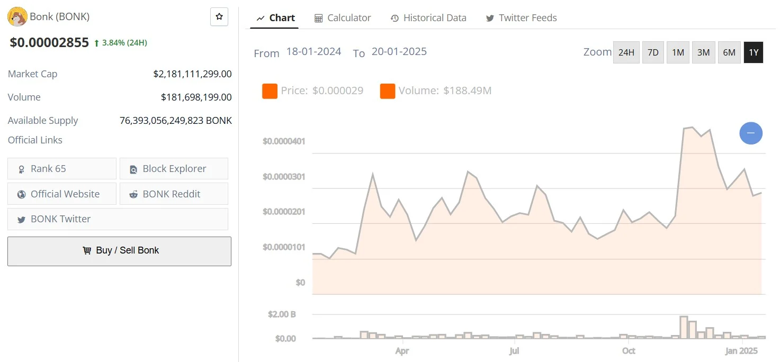This screenshot has height=362, width=780.
Task: Toggle the Price series orange legend box
Action: [x=270, y=91]
